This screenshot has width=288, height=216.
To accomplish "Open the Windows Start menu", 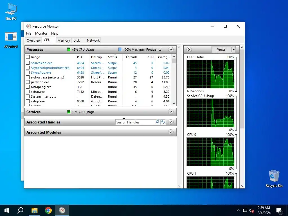I will click(x=7, y=210).
